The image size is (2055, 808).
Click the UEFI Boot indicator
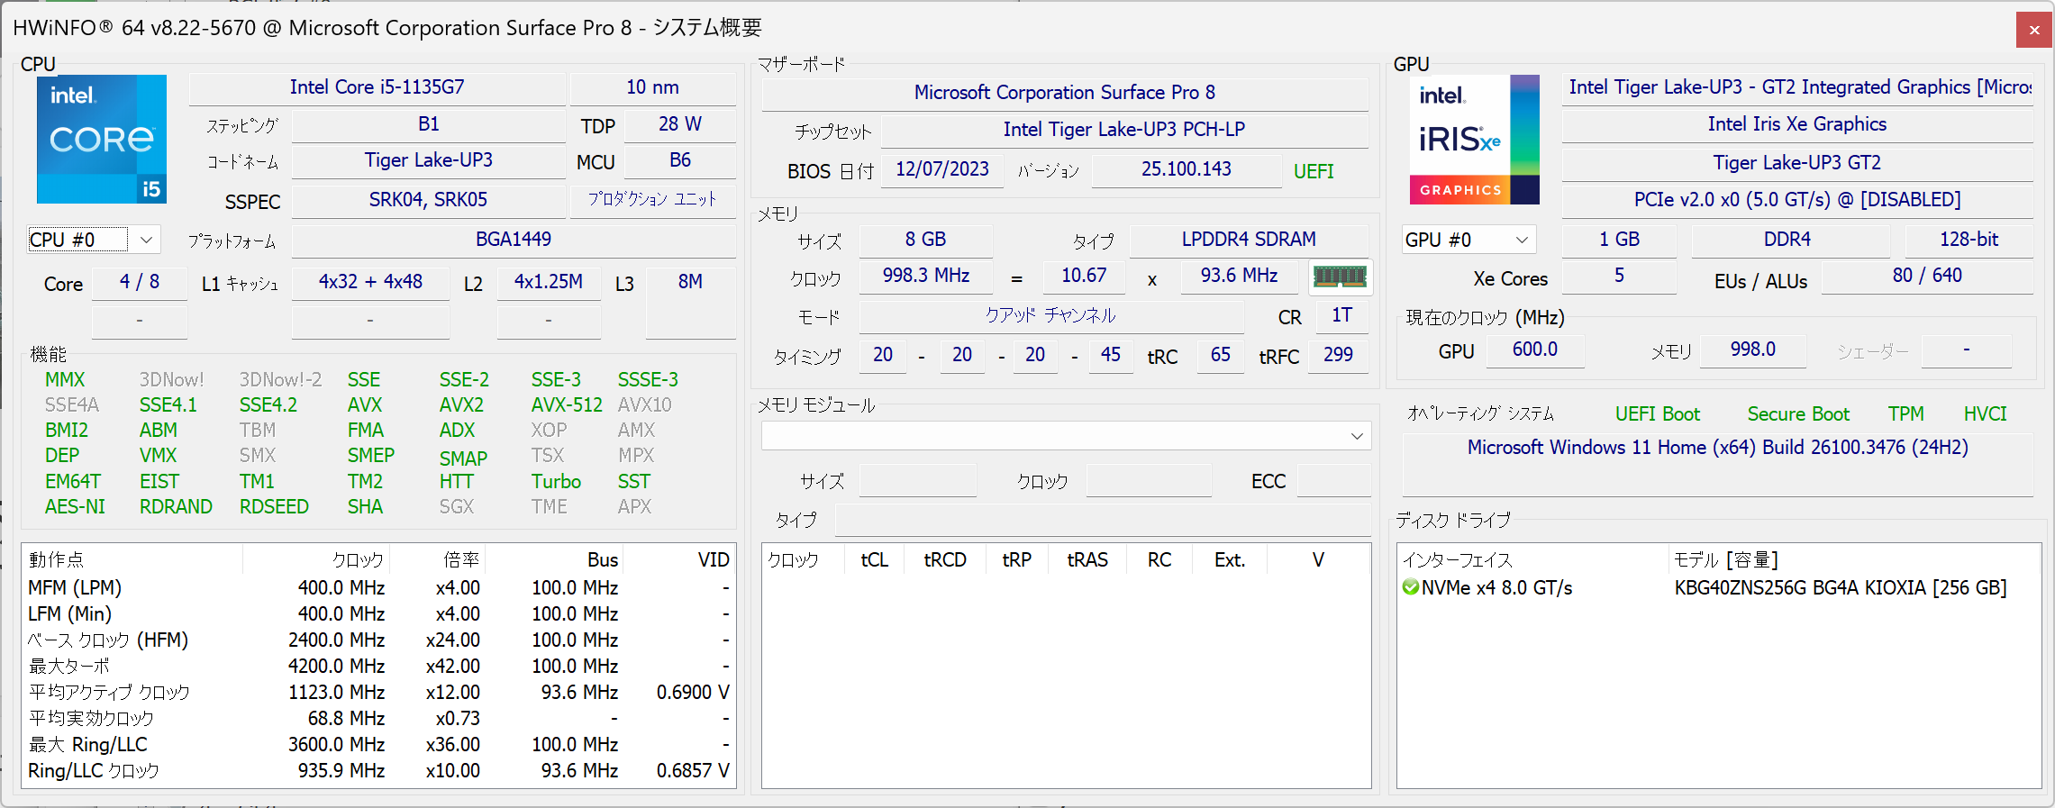pyautogui.click(x=1657, y=414)
